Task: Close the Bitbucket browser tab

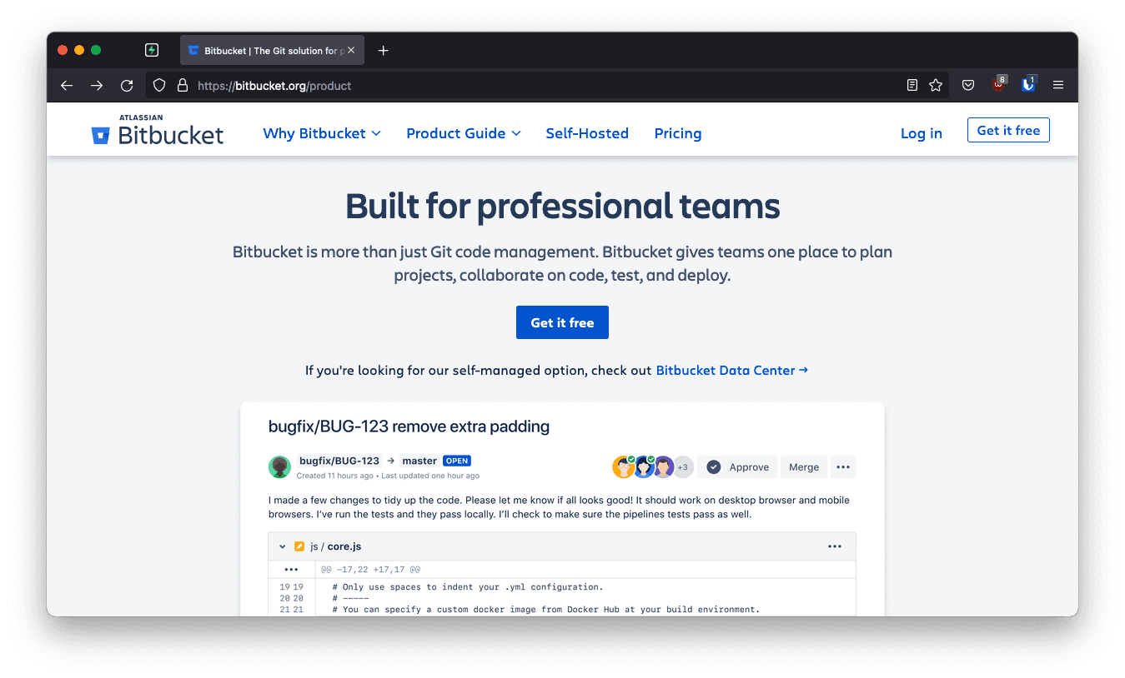Action: point(351,51)
